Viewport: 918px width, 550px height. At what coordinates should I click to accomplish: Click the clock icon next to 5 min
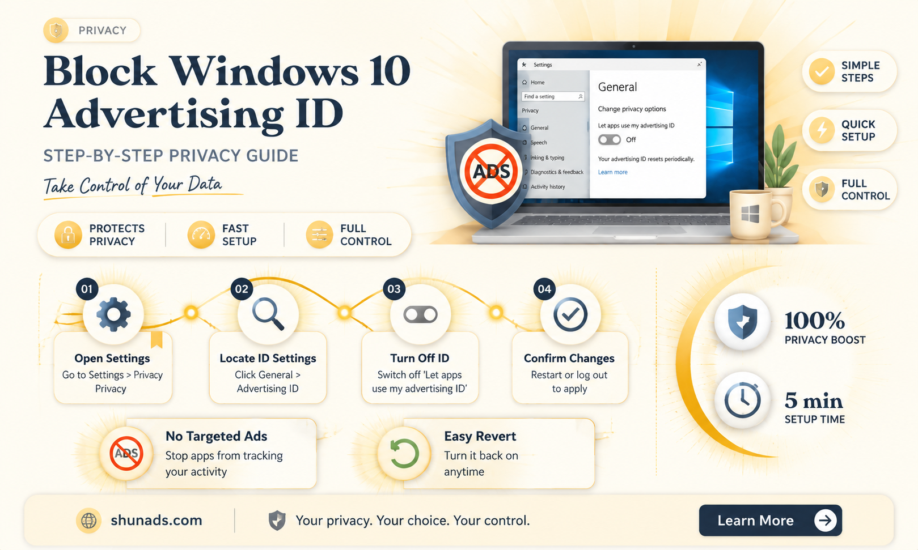[743, 400]
